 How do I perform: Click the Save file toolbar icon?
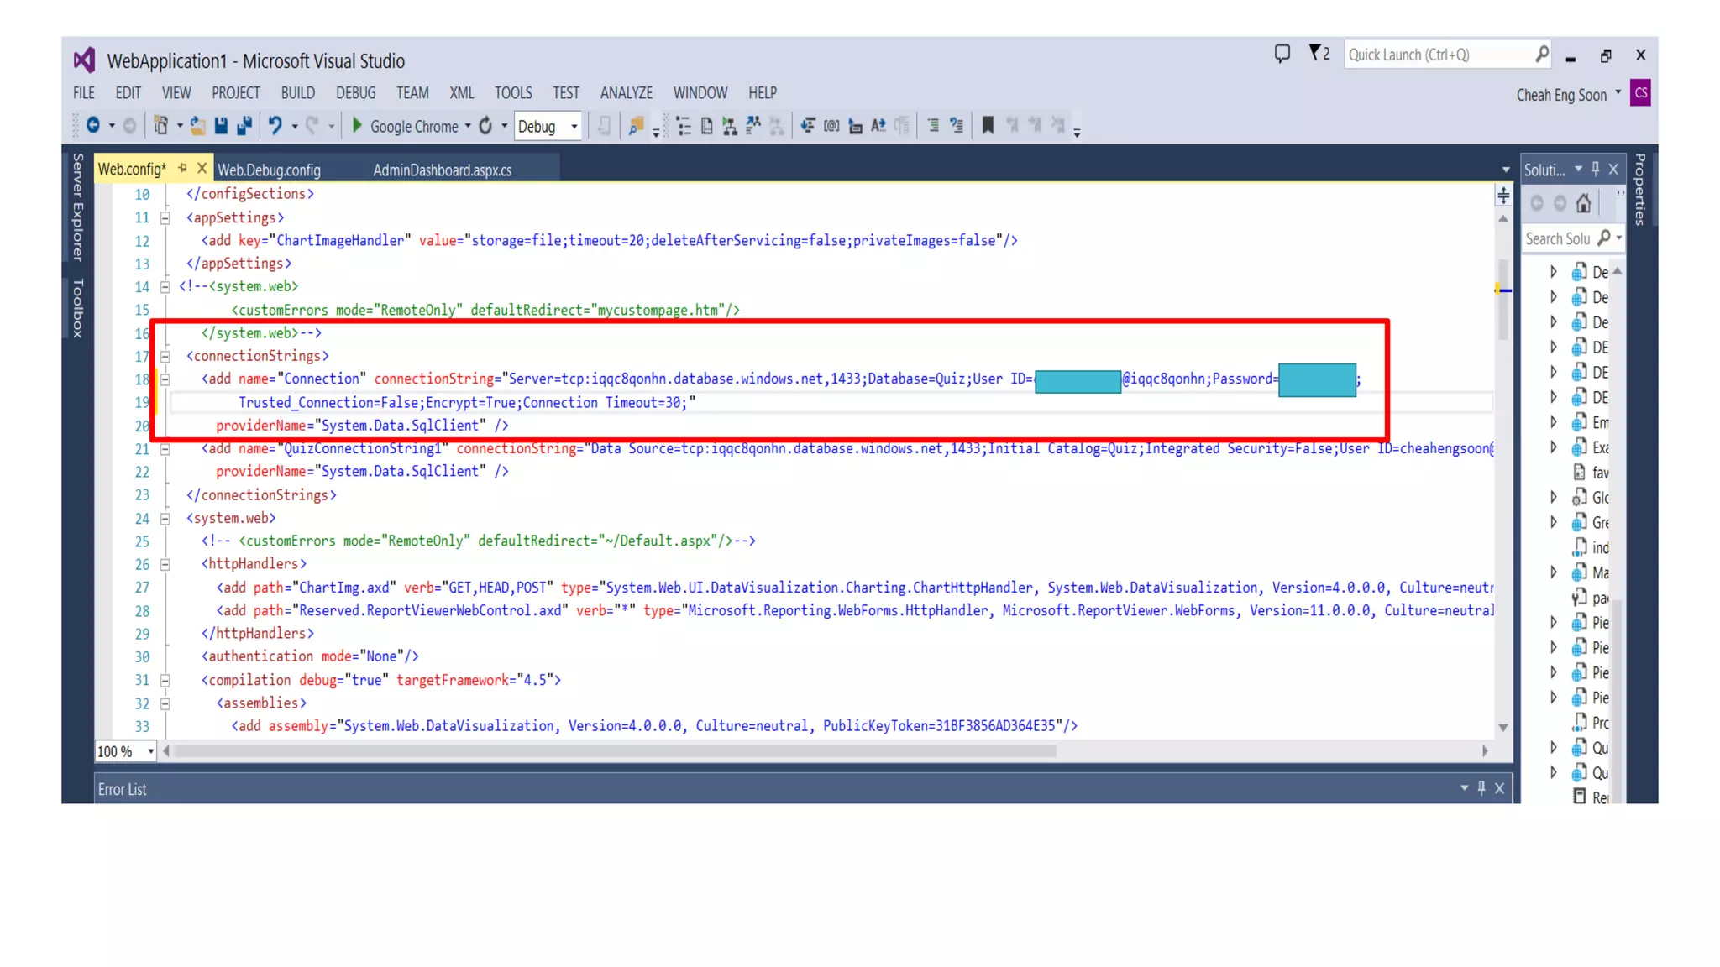[221, 126]
